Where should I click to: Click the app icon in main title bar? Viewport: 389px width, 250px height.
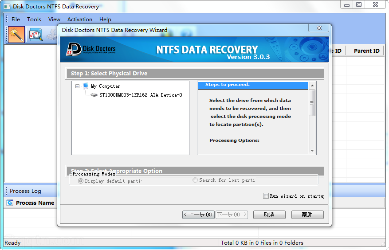click(x=7, y=6)
